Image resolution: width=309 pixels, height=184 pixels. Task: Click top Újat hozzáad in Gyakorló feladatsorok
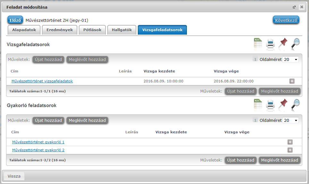[x=48, y=120]
